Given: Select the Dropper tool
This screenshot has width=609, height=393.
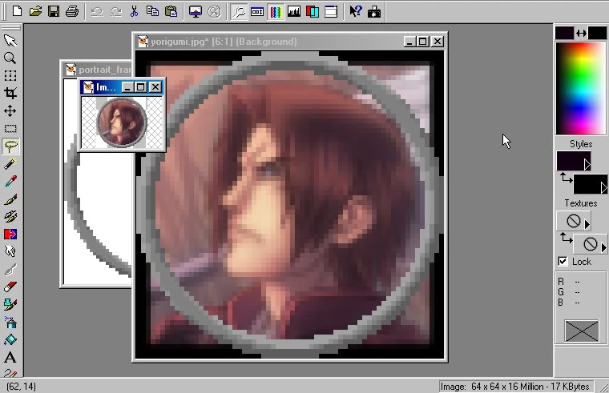Looking at the screenshot, I should click(10, 181).
